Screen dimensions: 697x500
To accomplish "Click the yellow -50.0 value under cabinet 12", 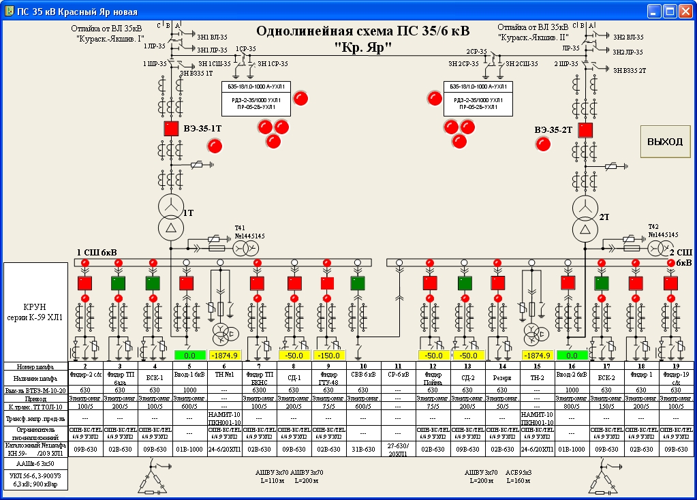I will (x=433, y=356).
